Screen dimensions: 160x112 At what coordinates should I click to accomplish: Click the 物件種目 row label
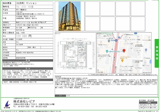coord(9,3)
